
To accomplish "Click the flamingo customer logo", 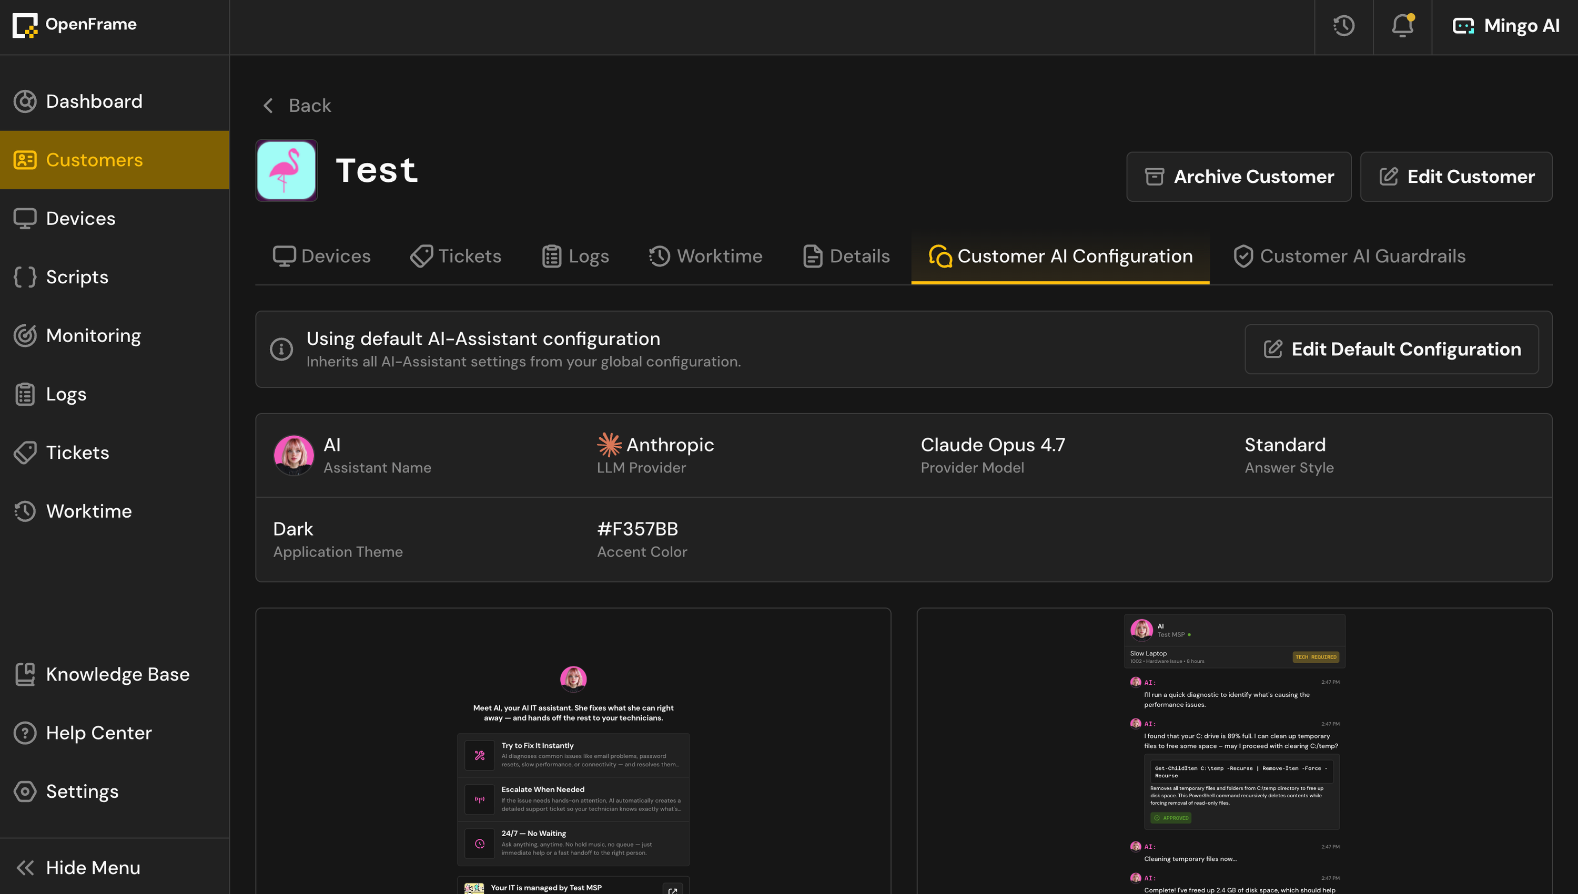I will pyautogui.click(x=286, y=170).
